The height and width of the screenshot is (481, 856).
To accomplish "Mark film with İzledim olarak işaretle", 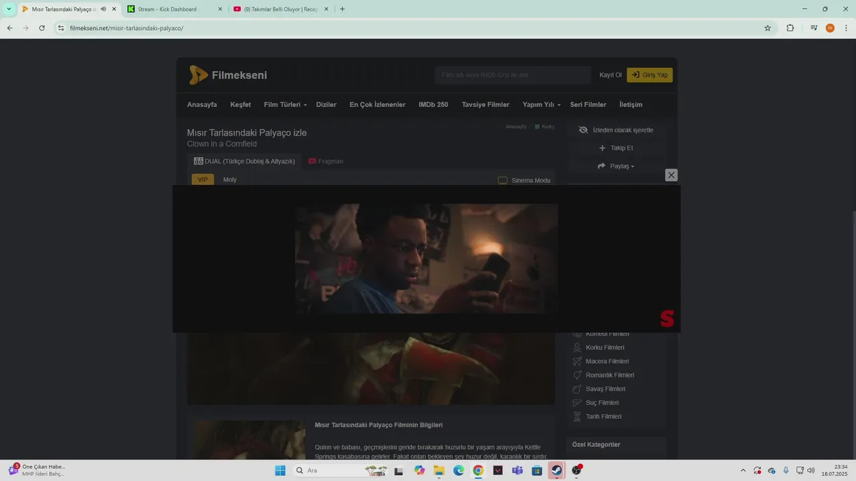I will 616,130.
